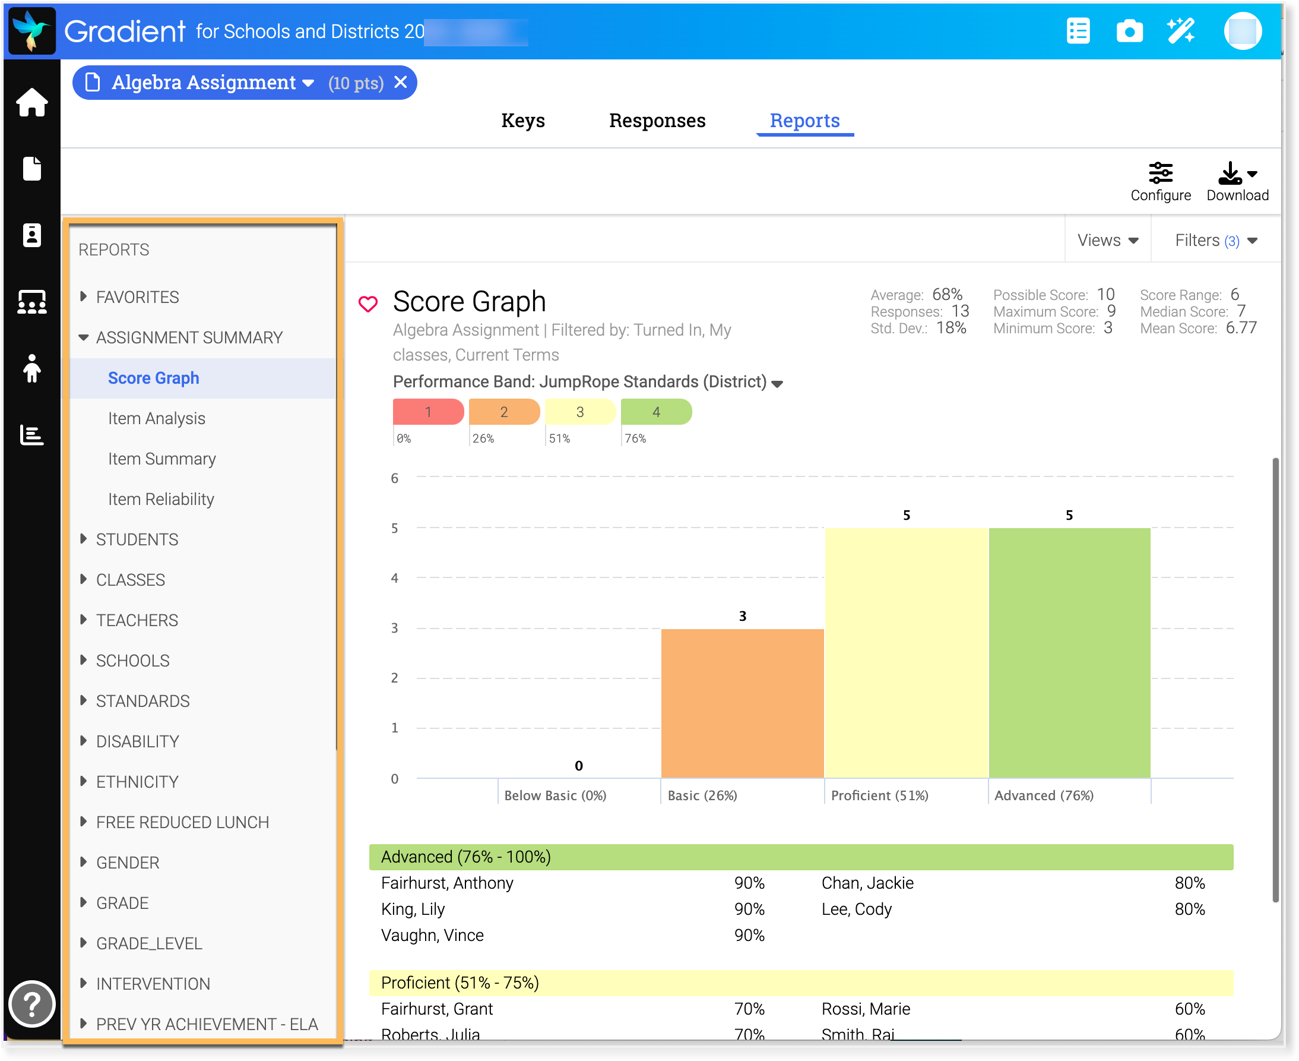Image resolution: width=1299 pixels, height=1061 pixels.
Task: Switch to the Keys tab
Action: pyautogui.click(x=523, y=121)
